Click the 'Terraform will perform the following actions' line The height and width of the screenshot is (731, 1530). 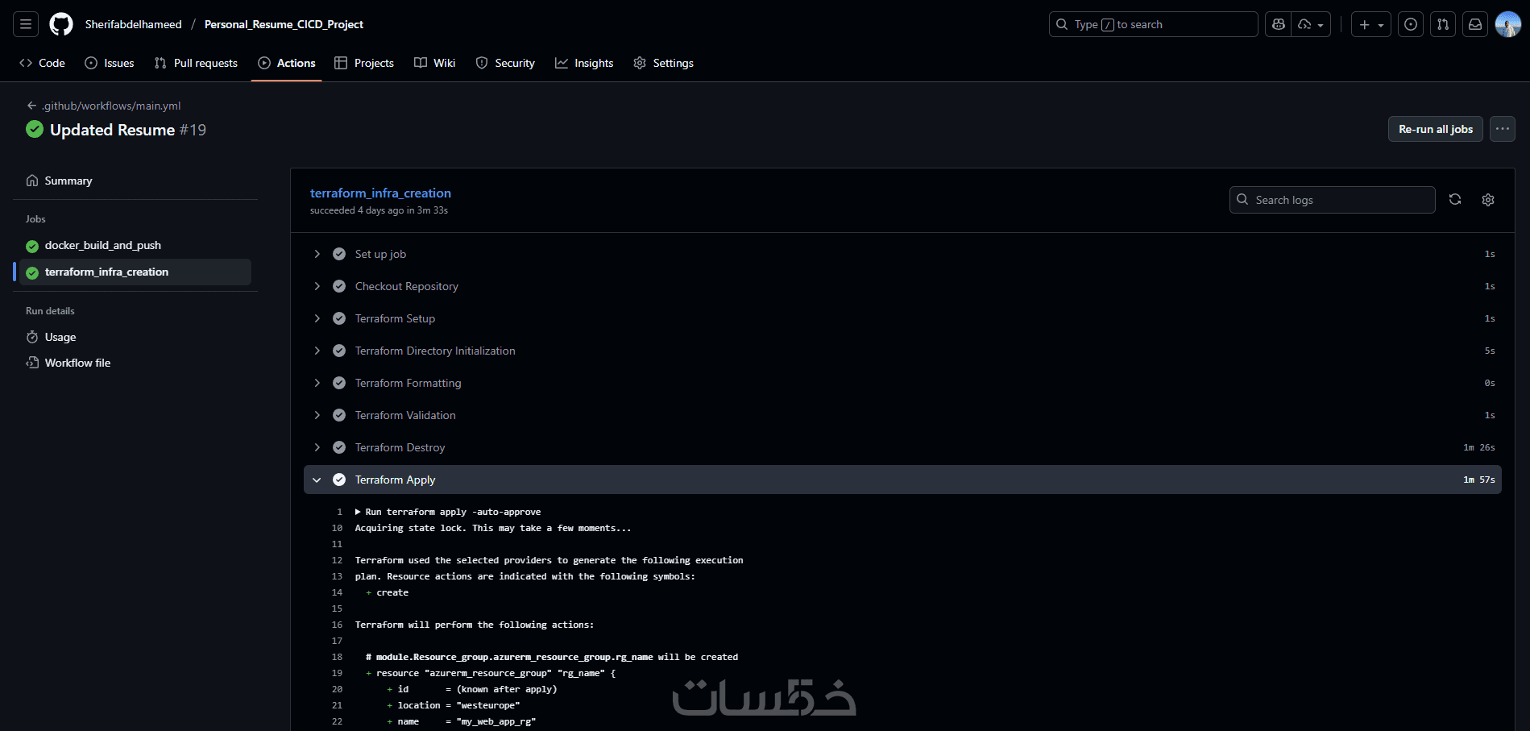[475, 625]
